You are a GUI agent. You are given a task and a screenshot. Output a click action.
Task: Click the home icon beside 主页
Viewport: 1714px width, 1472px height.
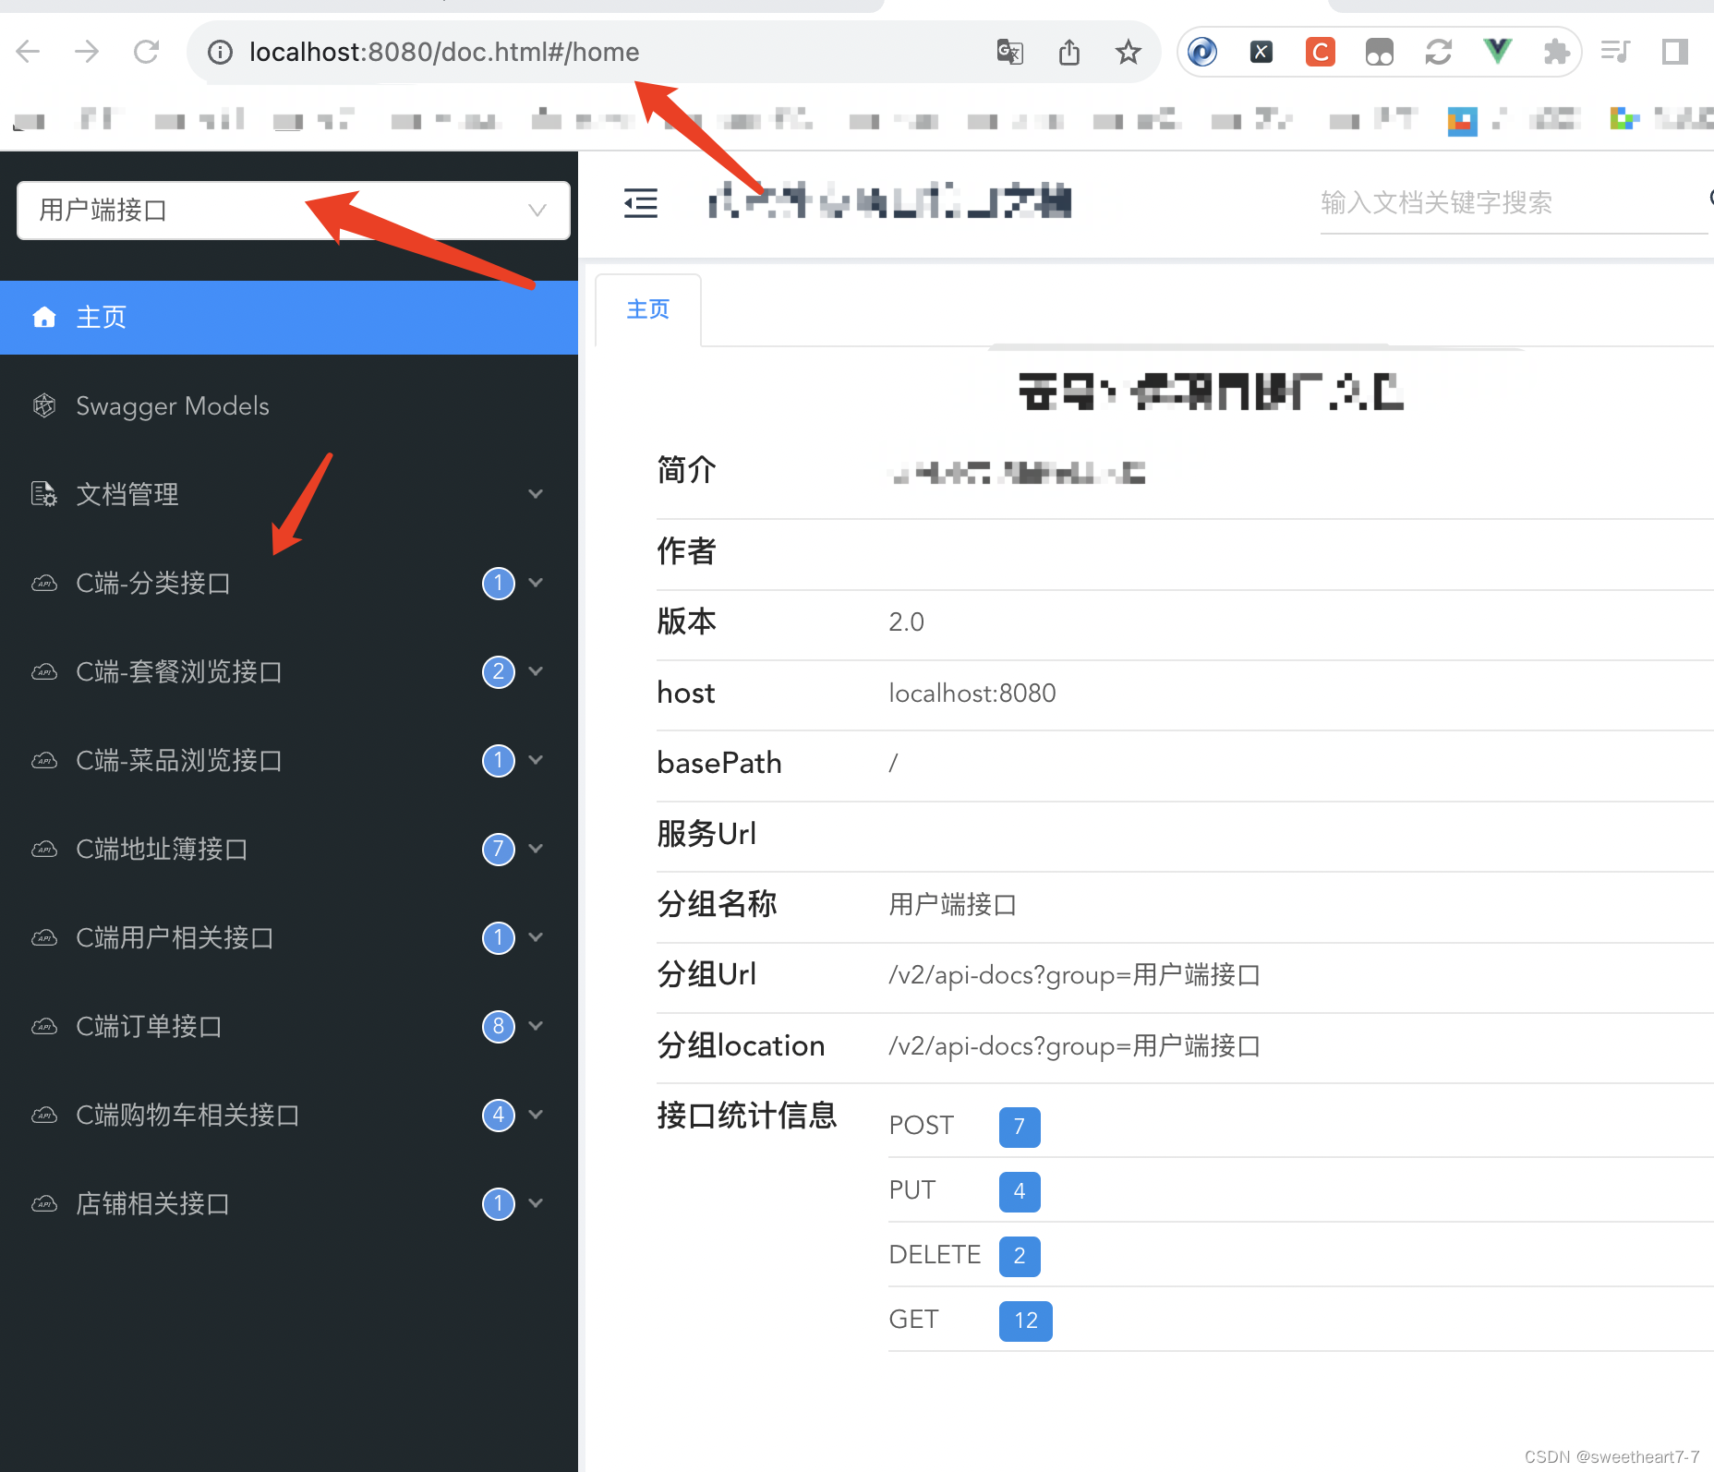coord(44,318)
